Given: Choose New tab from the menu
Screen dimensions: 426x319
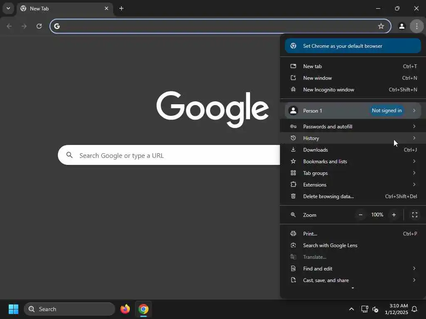Looking at the screenshot, I should pos(353,66).
